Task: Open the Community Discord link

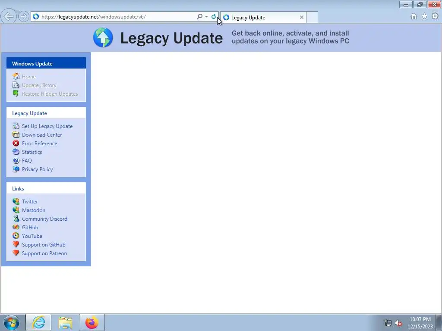Action: (44, 219)
